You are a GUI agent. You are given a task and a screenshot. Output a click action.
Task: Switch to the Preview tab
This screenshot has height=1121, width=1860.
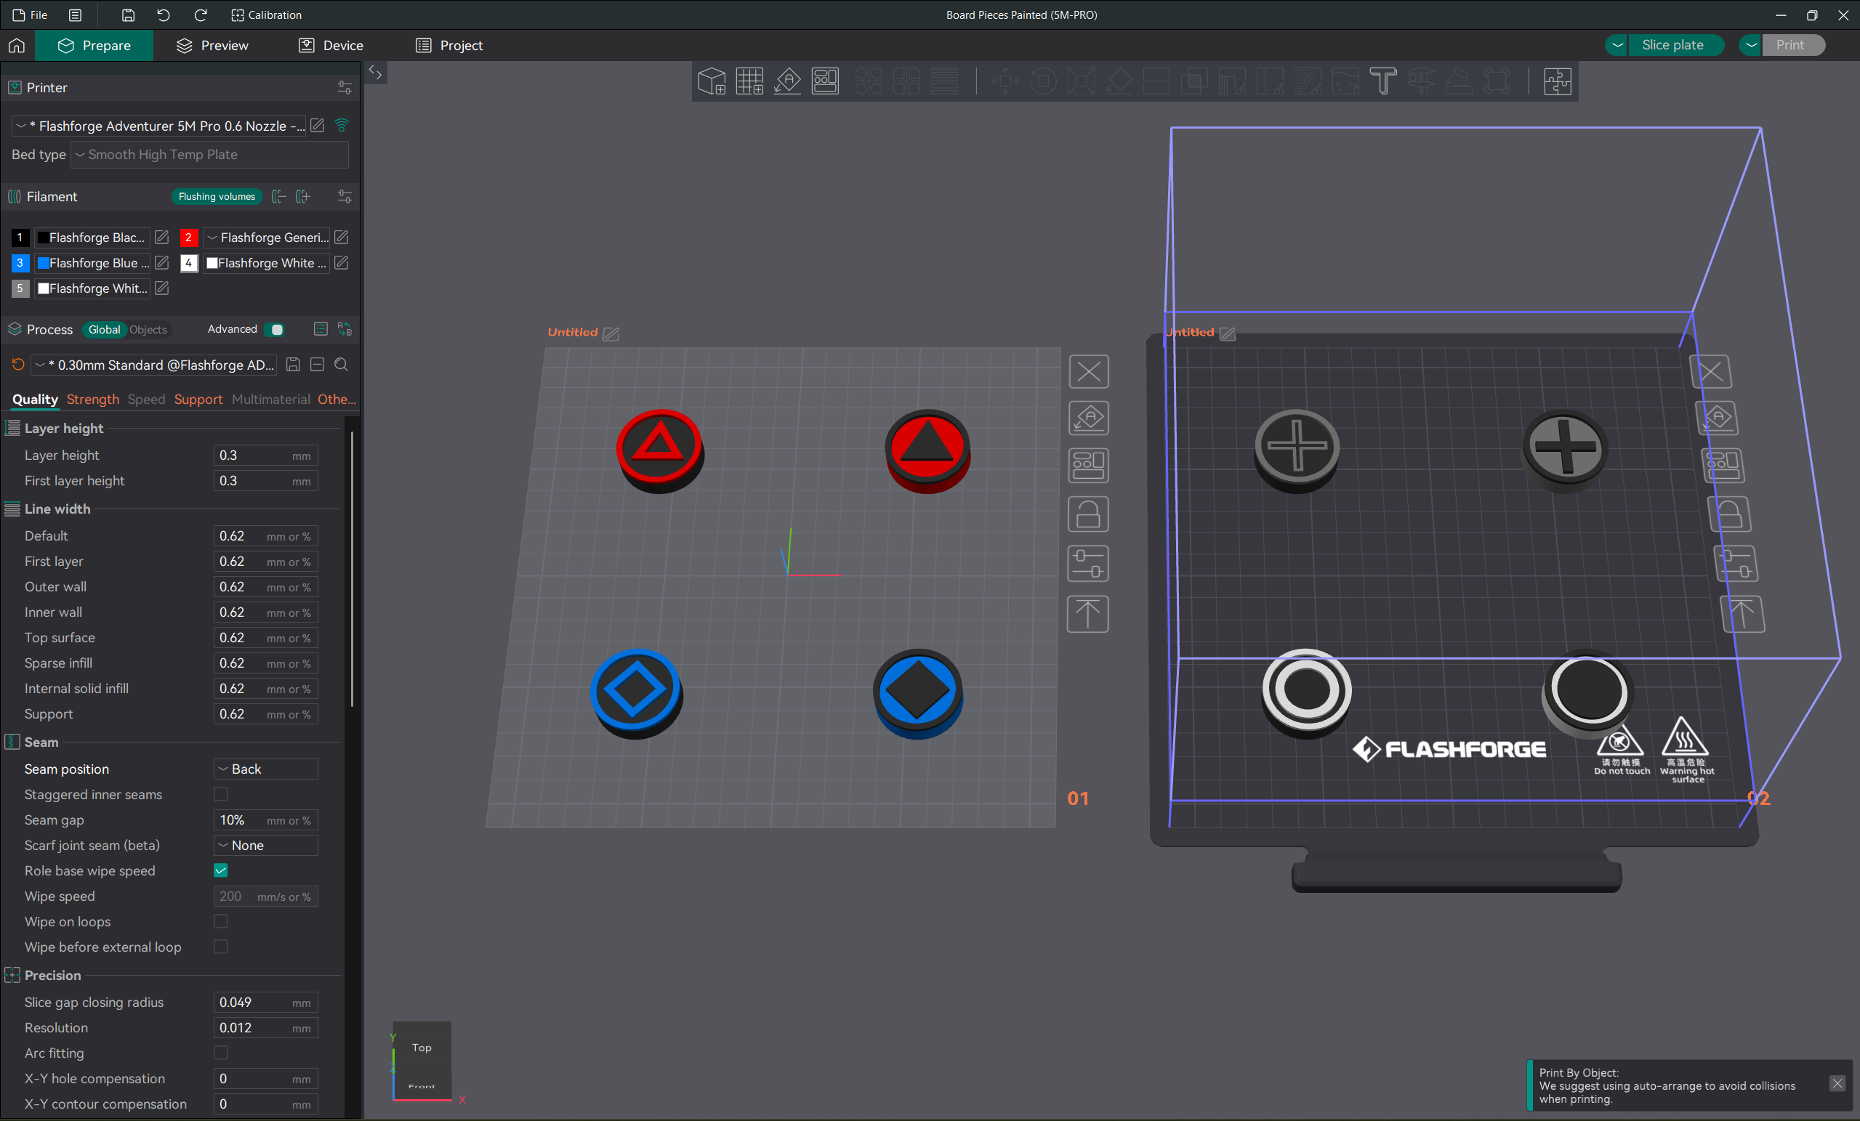[x=213, y=45]
